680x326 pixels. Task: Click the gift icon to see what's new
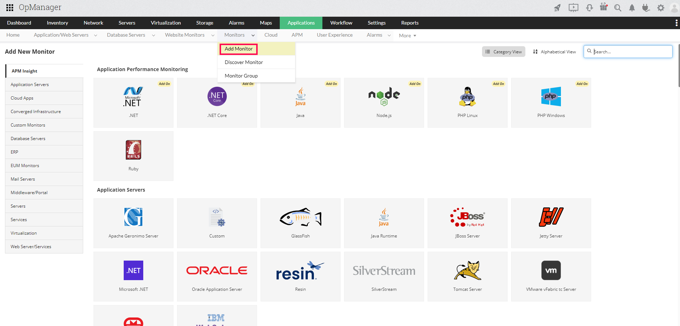pos(604,7)
